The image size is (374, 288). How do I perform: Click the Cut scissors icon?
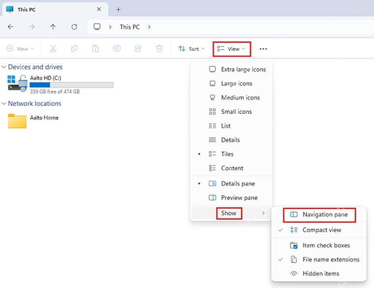53,49
